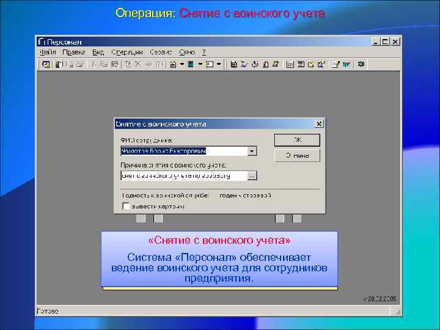The image size is (440, 330).
Task: Click the clipboard-document icon with dropdown arrow
Action: (174, 64)
